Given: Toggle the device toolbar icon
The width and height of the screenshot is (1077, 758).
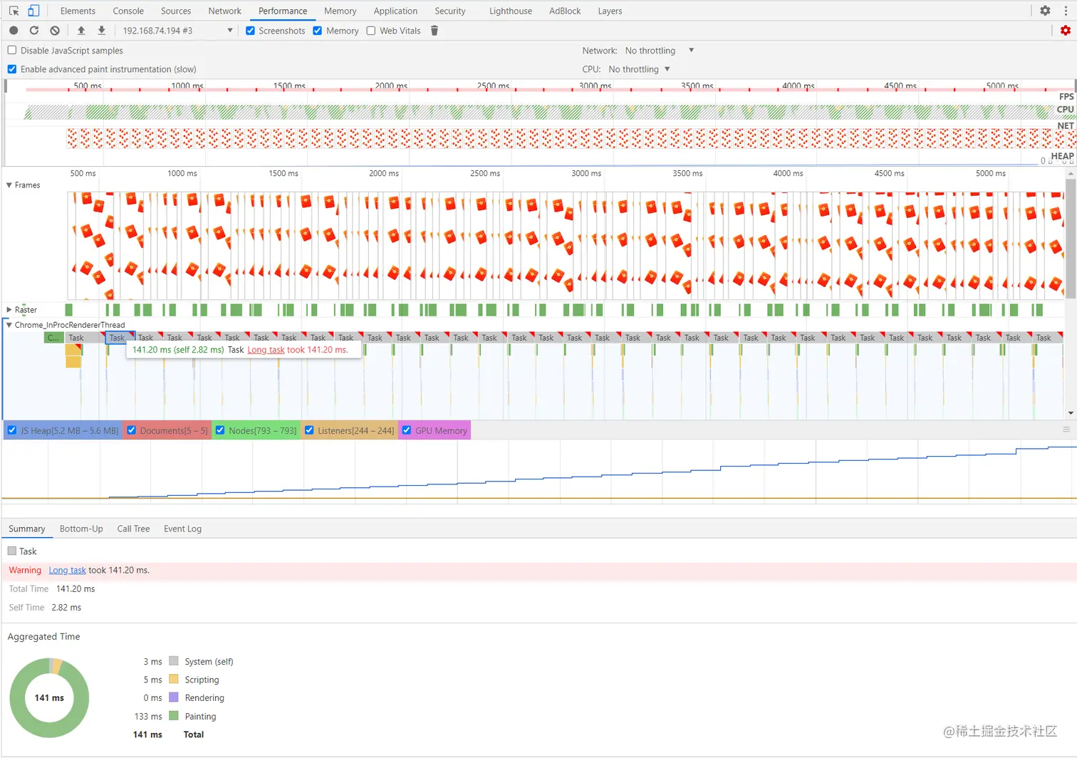Looking at the screenshot, I should click(x=33, y=11).
